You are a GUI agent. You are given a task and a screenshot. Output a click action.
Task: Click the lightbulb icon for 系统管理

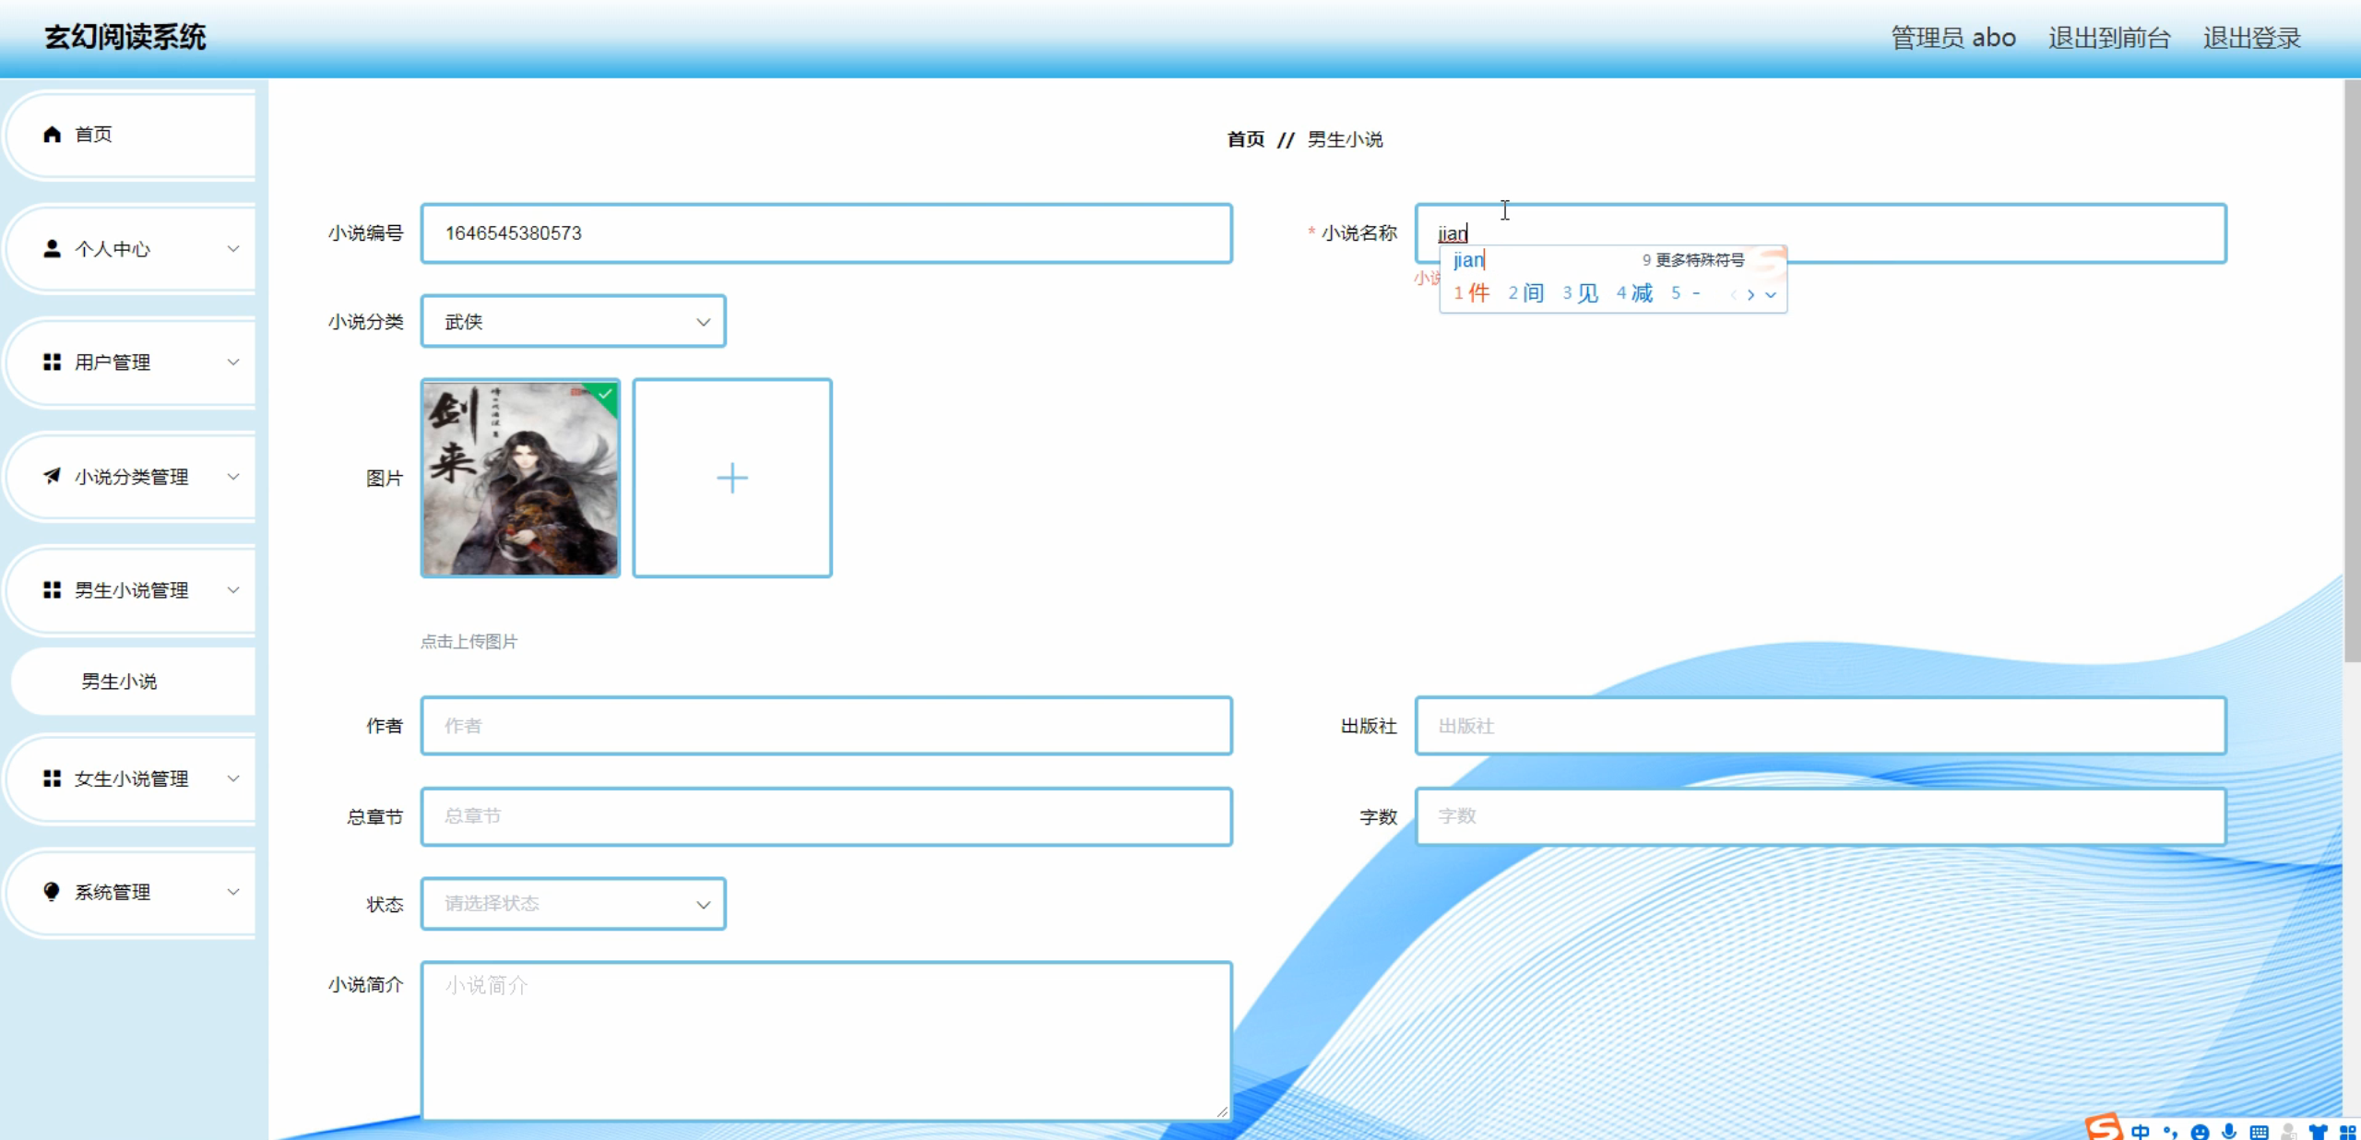point(53,892)
